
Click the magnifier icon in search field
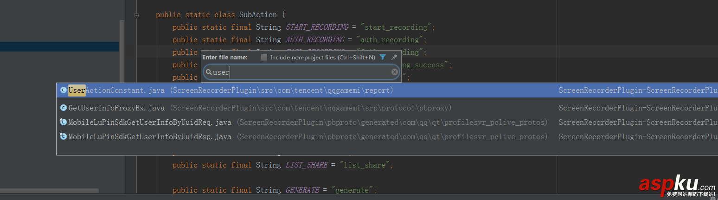209,72
